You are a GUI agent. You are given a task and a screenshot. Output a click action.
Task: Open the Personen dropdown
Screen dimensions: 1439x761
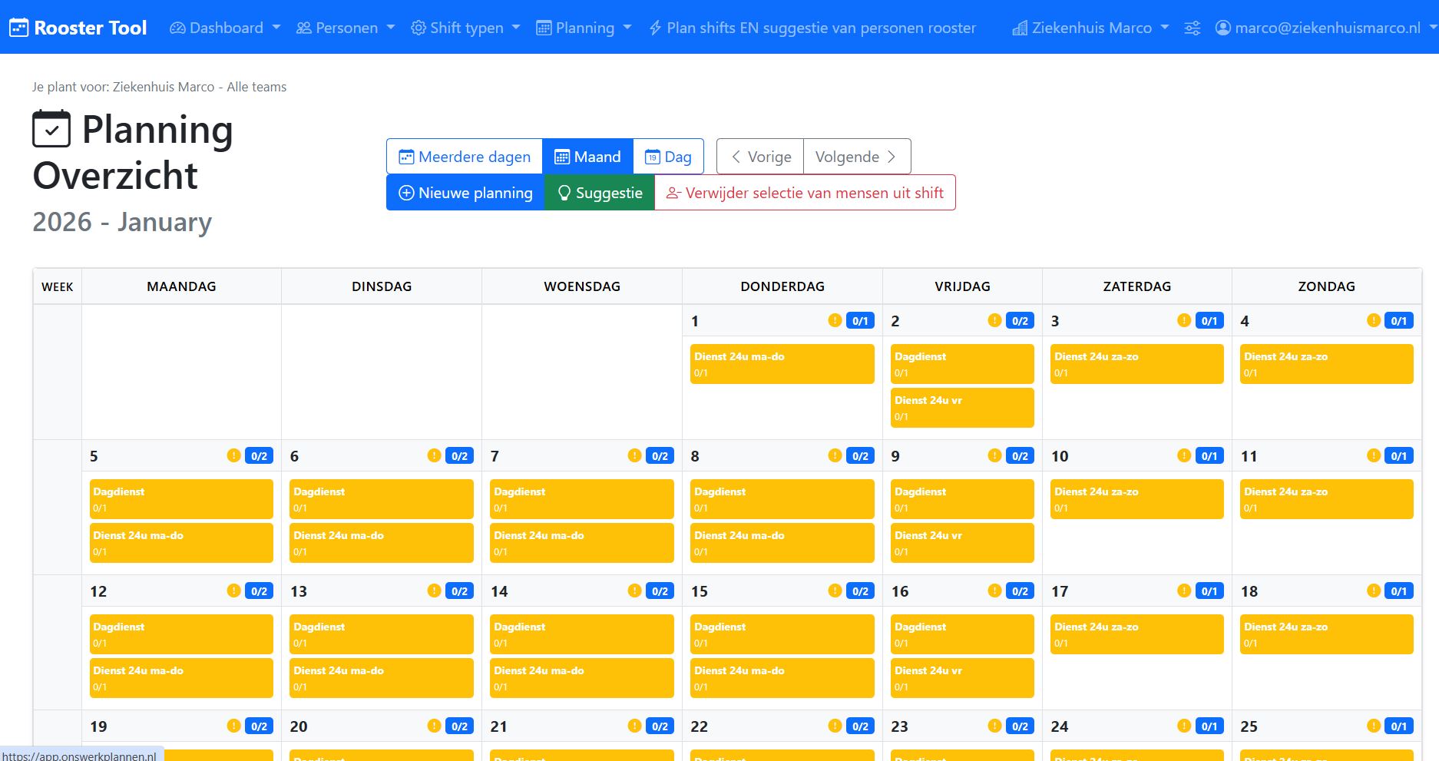coord(345,28)
